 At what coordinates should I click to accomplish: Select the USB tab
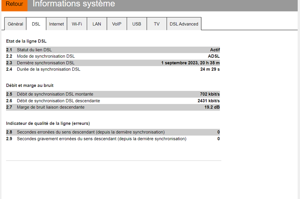pos(137,24)
